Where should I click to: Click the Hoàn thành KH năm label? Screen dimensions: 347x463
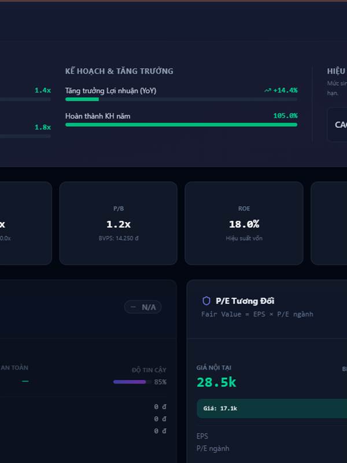click(98, 116)
